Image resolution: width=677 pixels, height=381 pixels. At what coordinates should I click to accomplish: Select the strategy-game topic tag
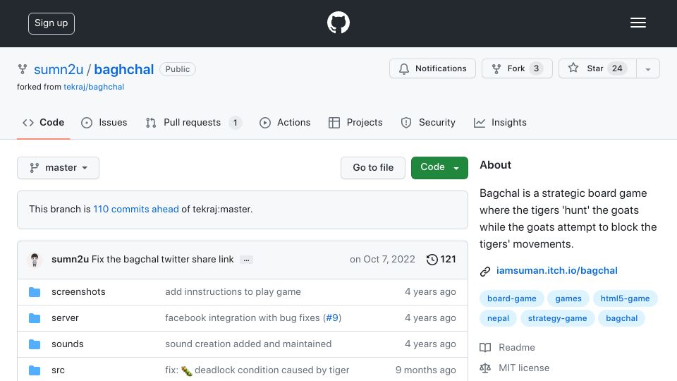[x=557, y=318]
